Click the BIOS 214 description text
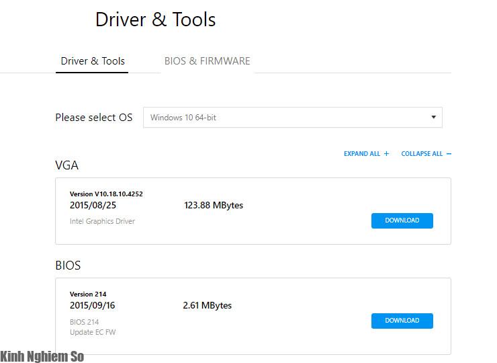 [x=85, y=322]
